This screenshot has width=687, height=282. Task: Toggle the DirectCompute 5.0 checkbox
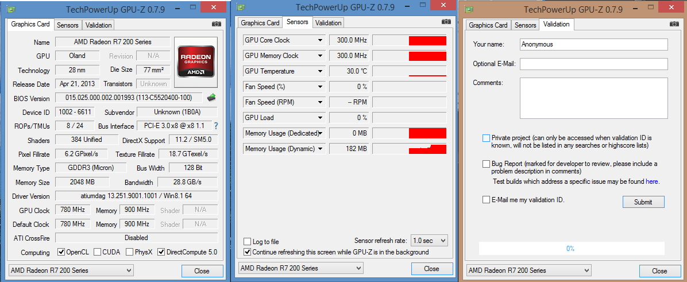(x=161, y=252)
